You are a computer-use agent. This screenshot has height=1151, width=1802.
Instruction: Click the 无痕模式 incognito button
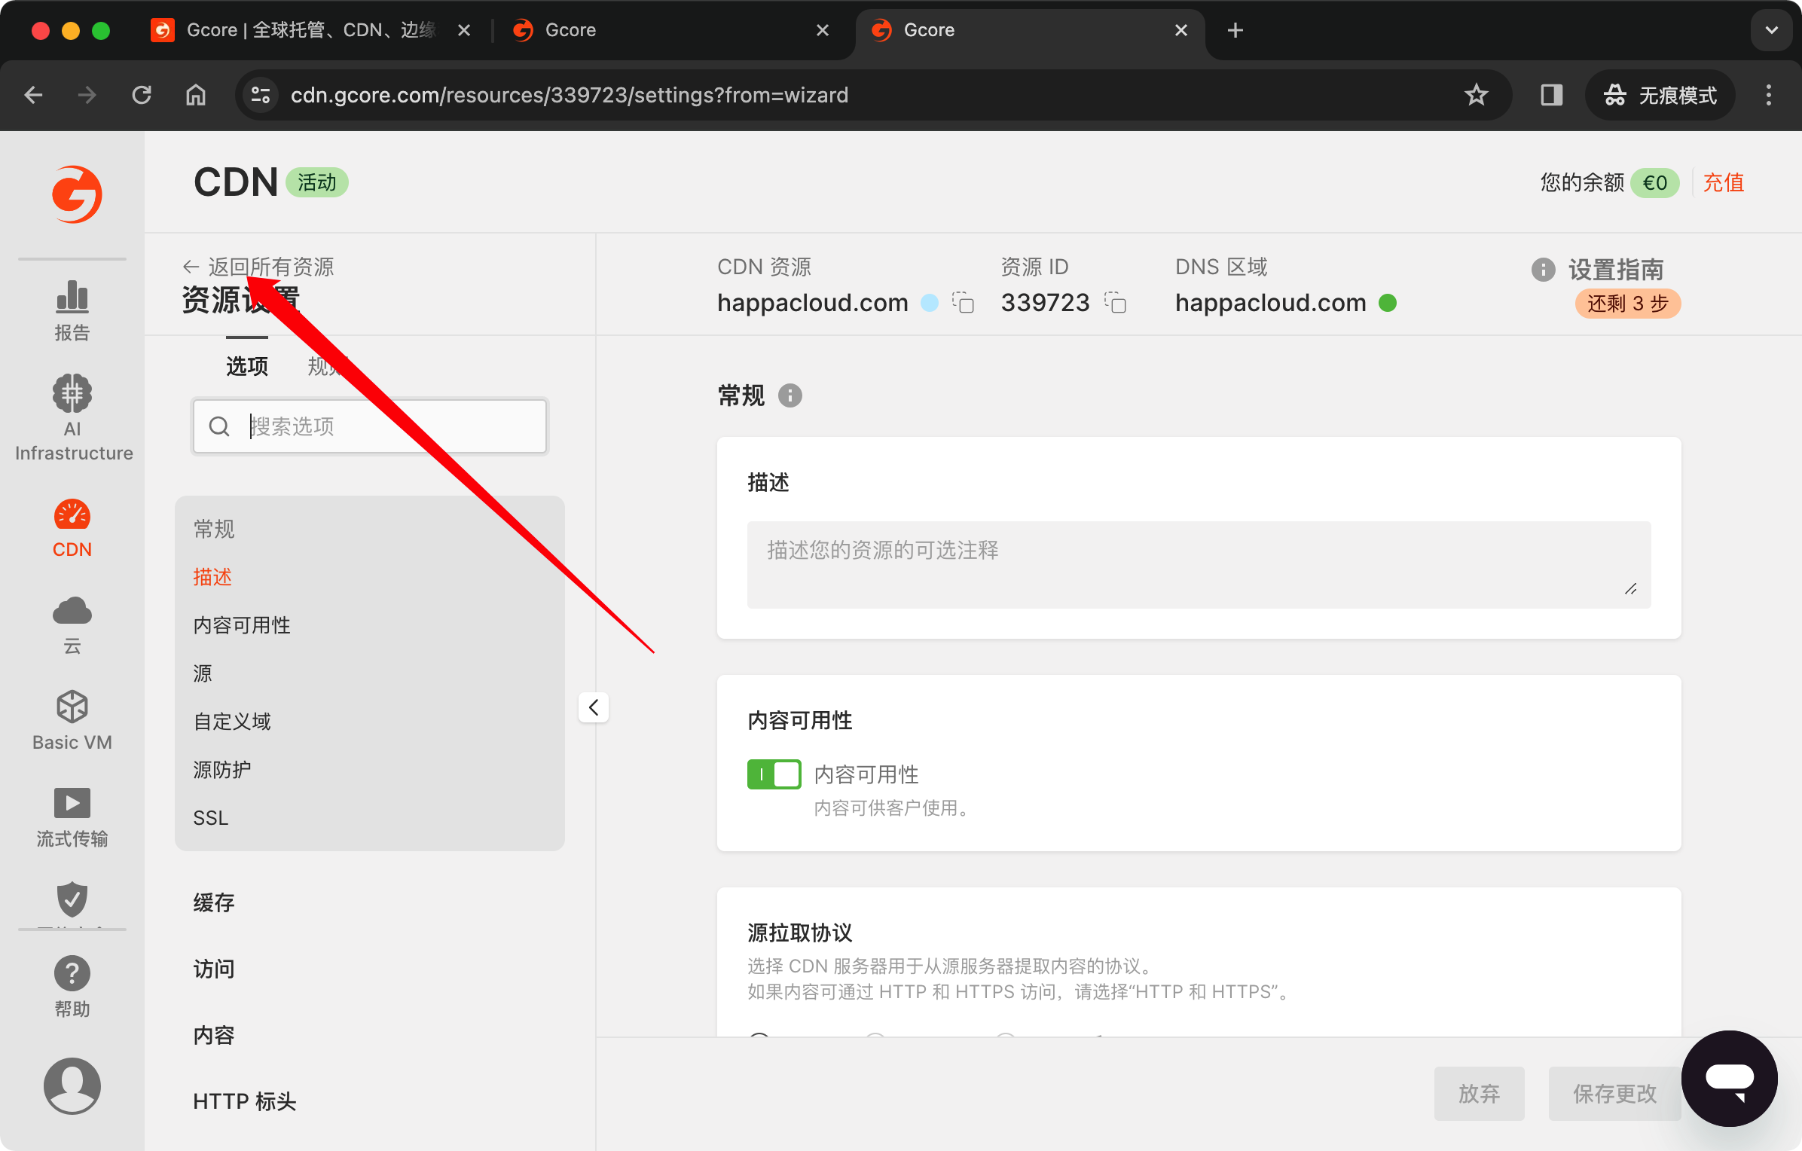(1660, 95)
